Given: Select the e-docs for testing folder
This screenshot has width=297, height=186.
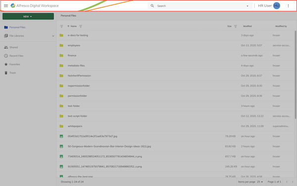Looking at the screenshot, I should 78,35.
